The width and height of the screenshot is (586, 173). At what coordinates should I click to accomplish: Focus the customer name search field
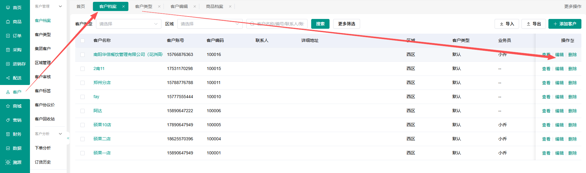[277, 24]
